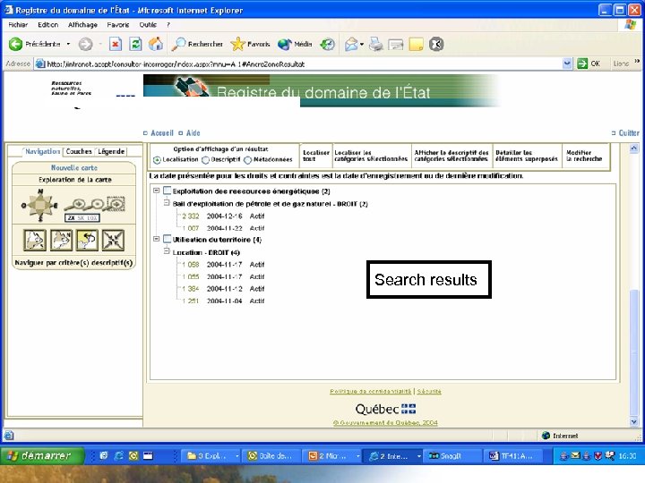Click Détailler les éléments superposés
This screenshot has height=483, width=645.
pyautogui.click(x=527, y=156)
